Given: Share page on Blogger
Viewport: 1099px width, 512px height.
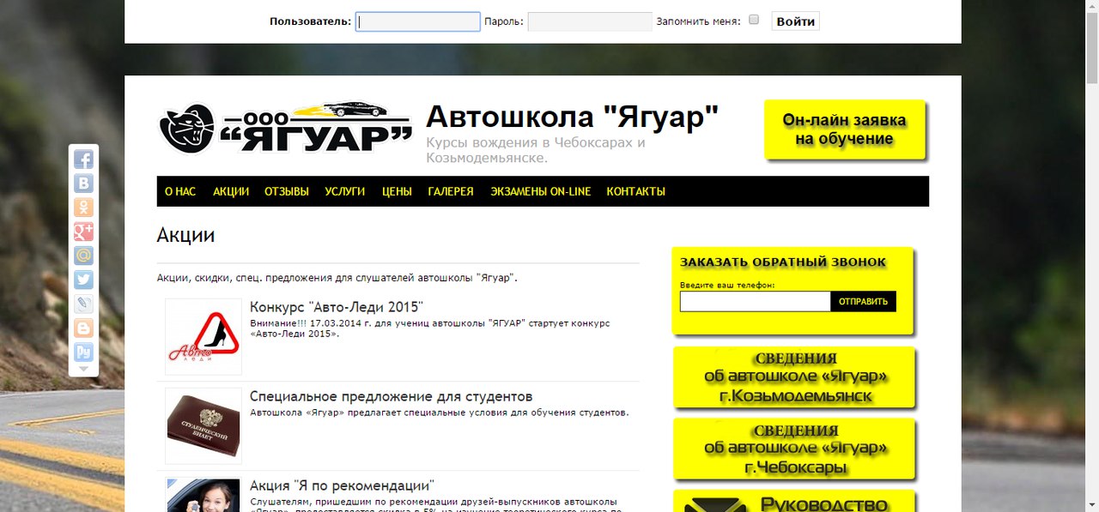Looking at the screenshot, I should point(83,327).
